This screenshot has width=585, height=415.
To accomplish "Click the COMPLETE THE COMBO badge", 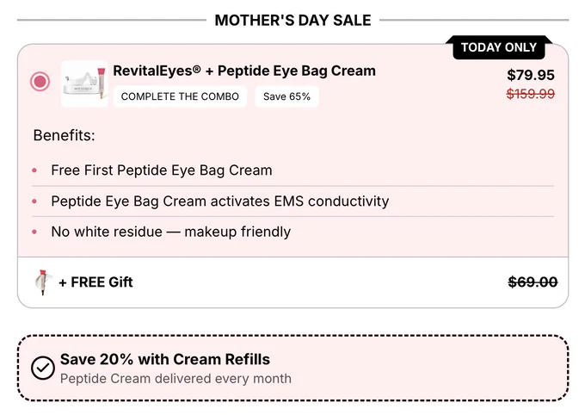I will coord(180,96).
